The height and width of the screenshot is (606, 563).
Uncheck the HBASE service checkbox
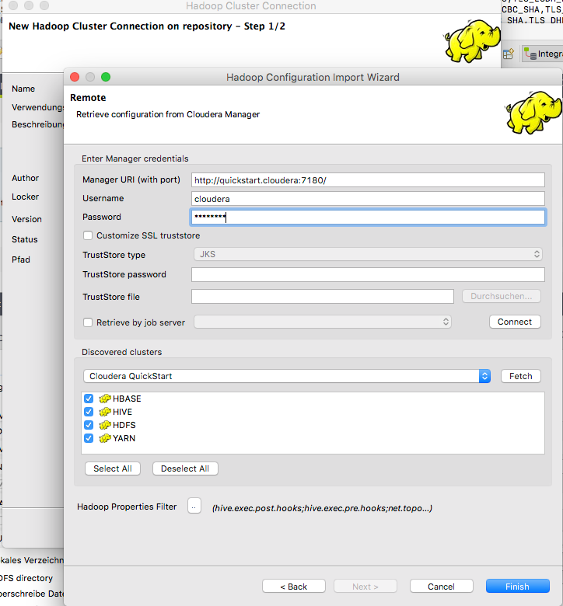point(89,399)
